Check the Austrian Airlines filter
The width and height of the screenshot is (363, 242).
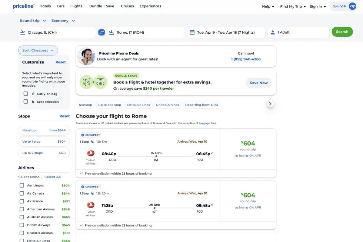pos(22,217)
